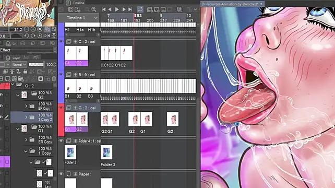Step to the previous timeline frame

coord(110,9)
